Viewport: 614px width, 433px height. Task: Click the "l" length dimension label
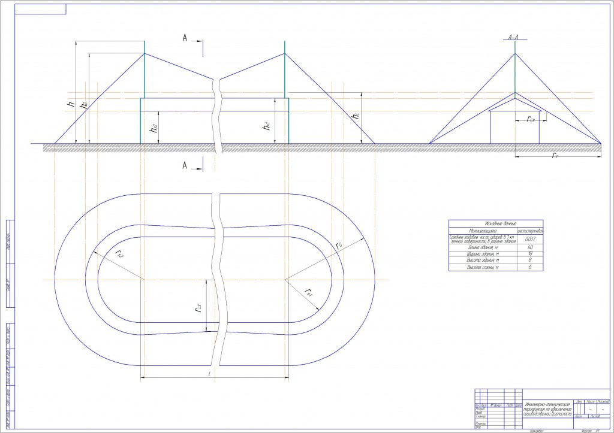tap(210, 374)
